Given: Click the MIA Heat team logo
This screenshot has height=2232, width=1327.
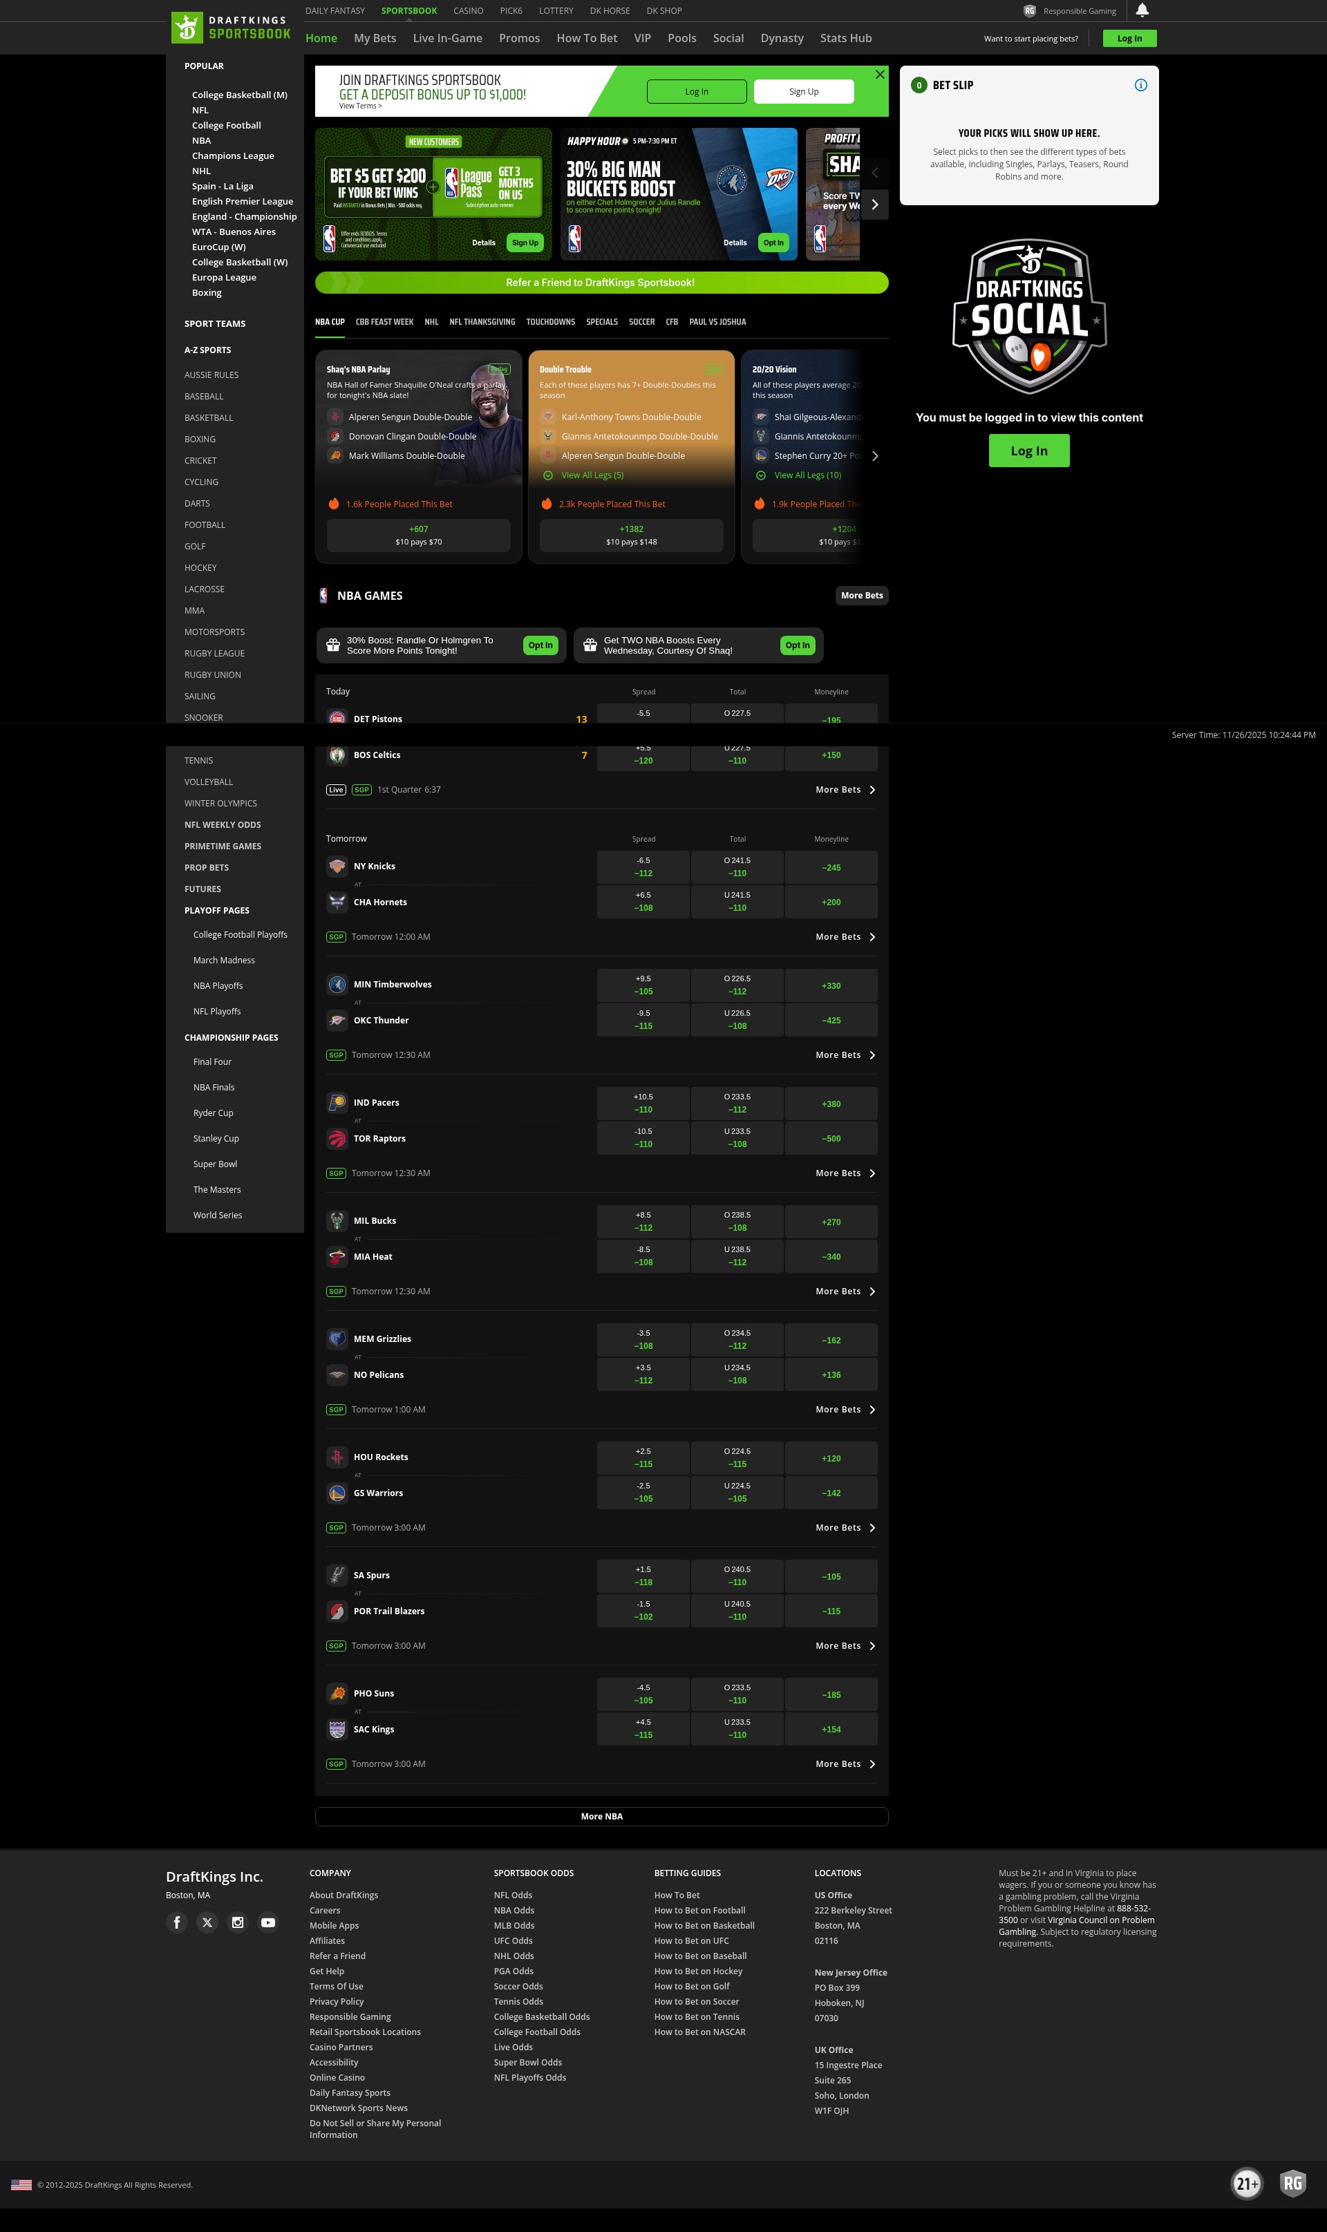Looking at the screenshot, I should (337, 1256).
